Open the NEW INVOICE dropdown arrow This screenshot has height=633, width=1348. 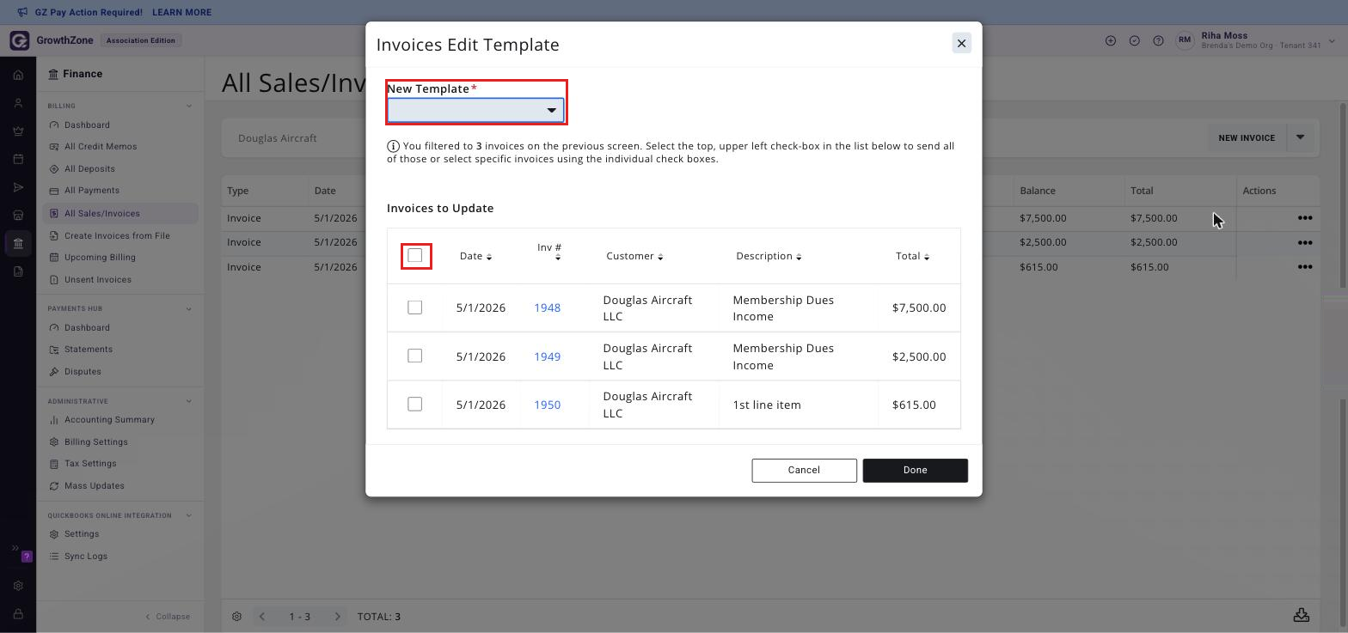(1300, 137)
